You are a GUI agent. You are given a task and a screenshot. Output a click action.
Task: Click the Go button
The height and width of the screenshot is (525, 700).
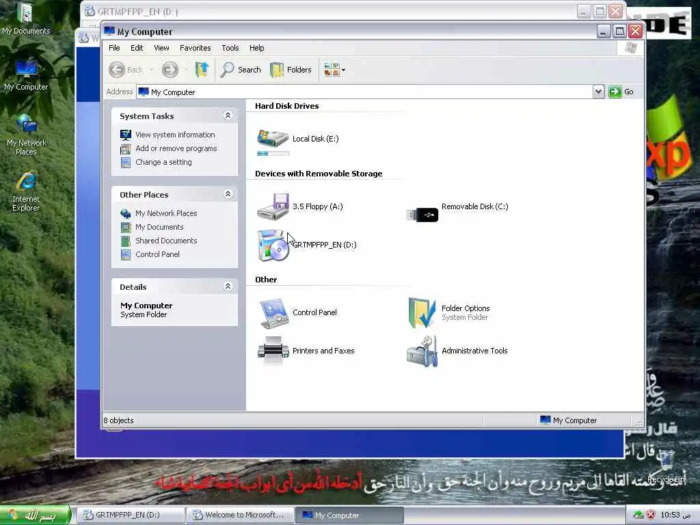click(x=621, y=92)
